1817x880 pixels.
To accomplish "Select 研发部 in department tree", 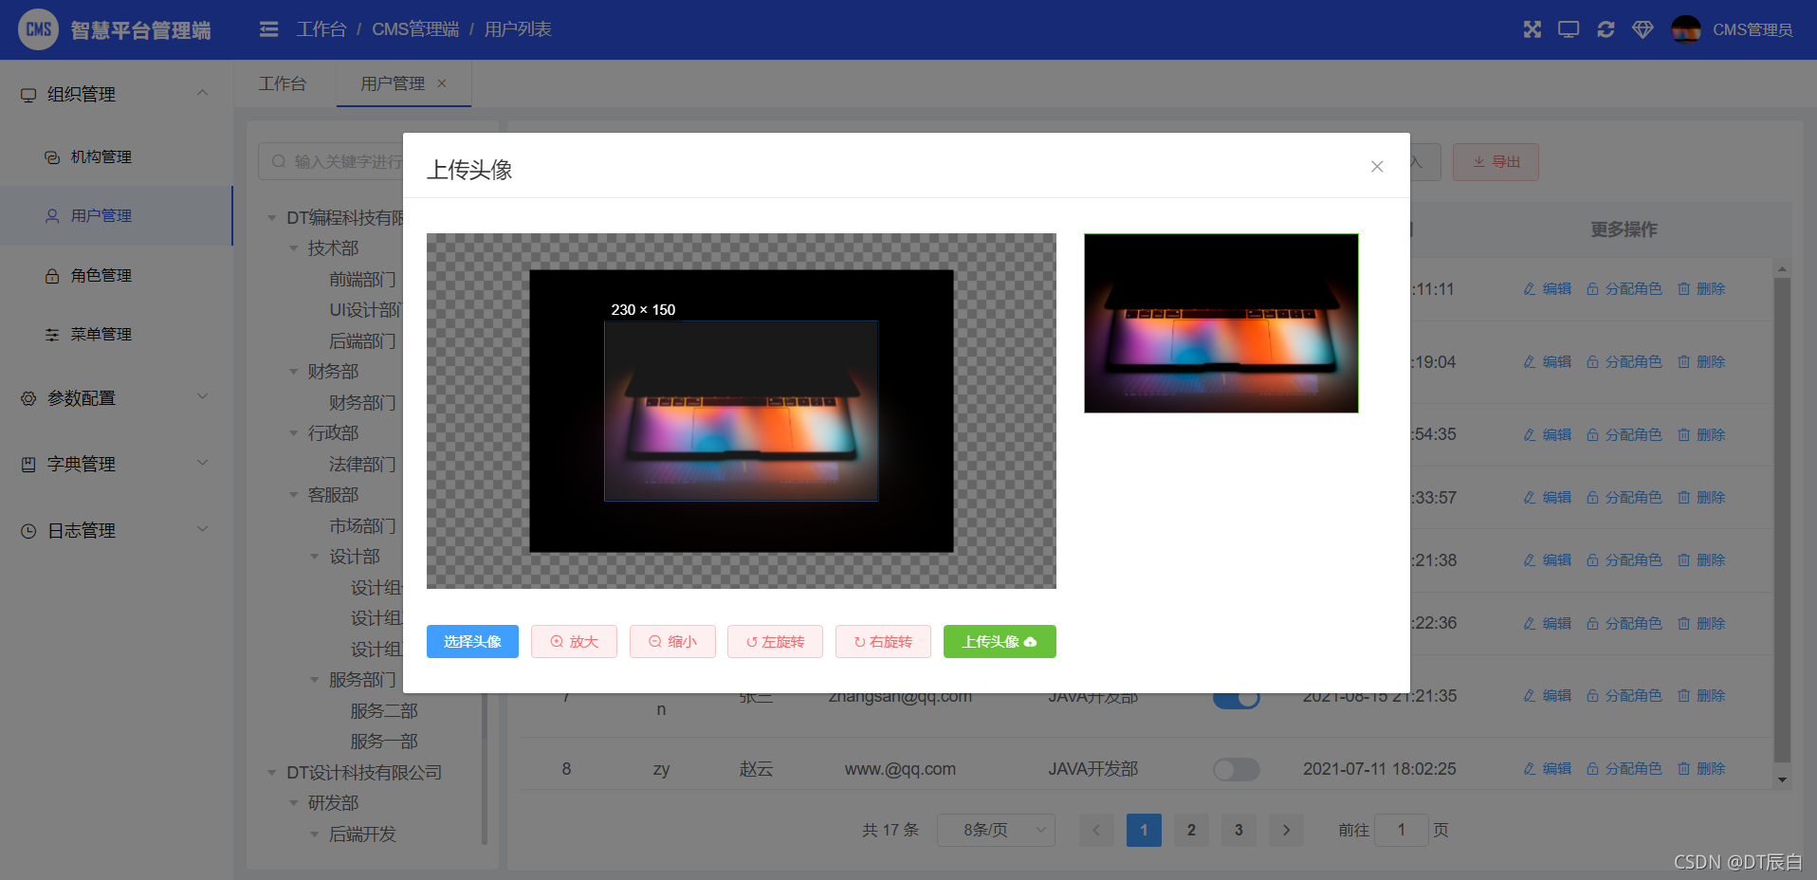I will click(333, 802).
